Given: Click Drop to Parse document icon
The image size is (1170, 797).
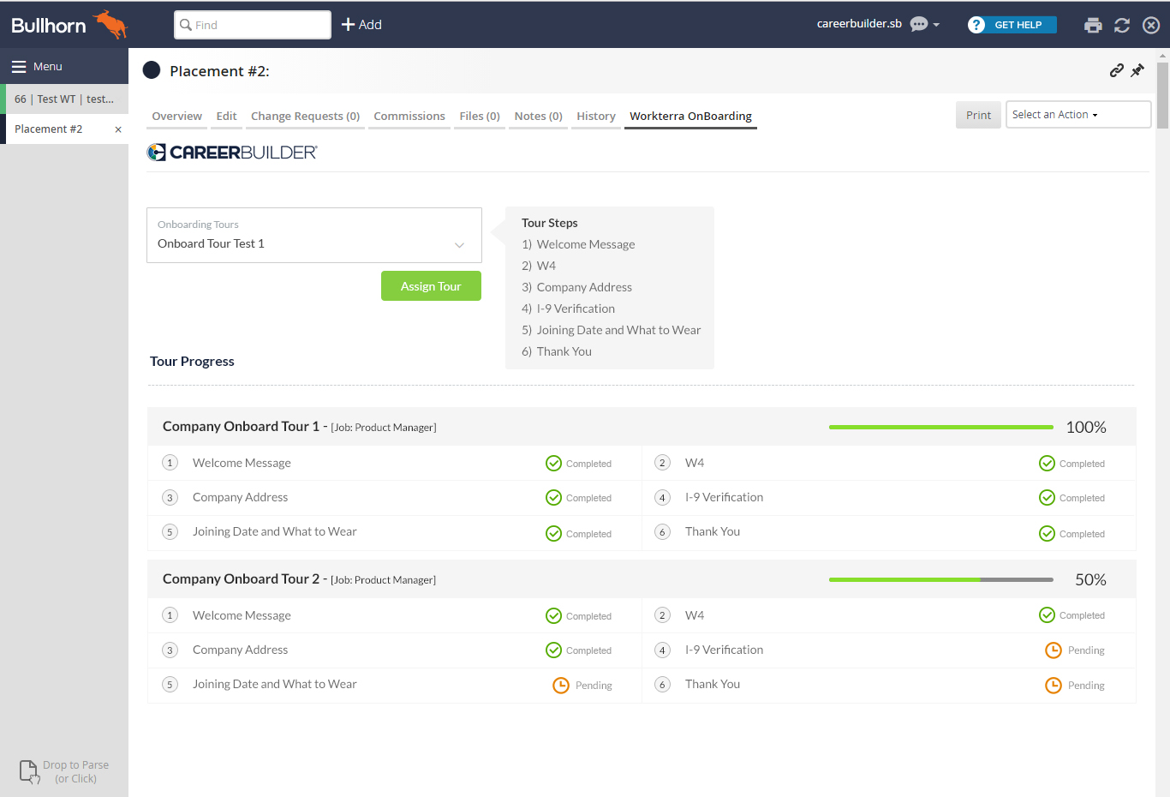Looking at the screenshot, I should [29, 771].
